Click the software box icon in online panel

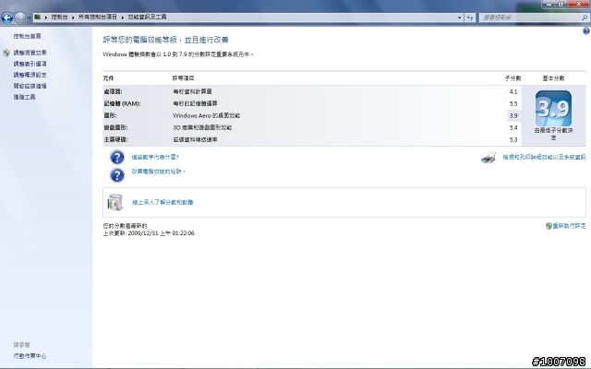[x=115, y=202]
